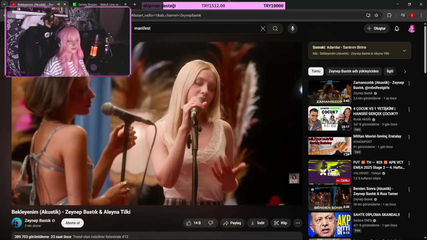Open the VCT EMEA live stream thumbnail
This screenshot has height=240, width=427.
point(330,172)
